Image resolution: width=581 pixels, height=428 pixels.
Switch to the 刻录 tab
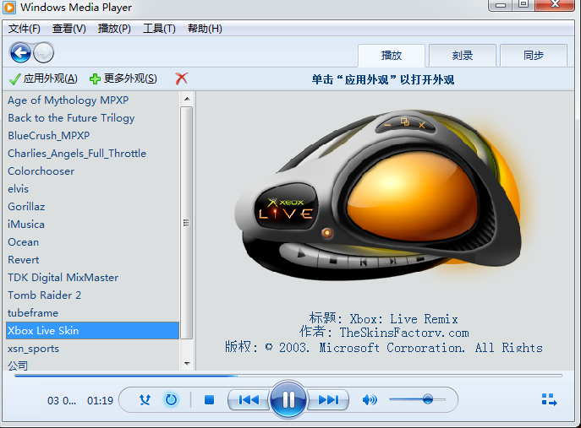(x=463, y=56)
